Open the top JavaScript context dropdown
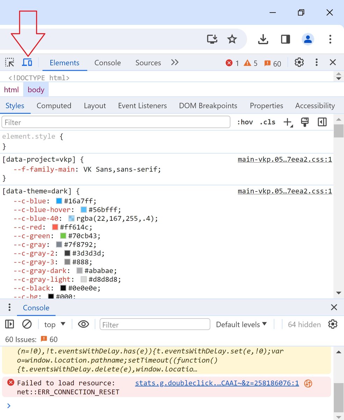This screenshot has height=420, width=344. [55, 324]
